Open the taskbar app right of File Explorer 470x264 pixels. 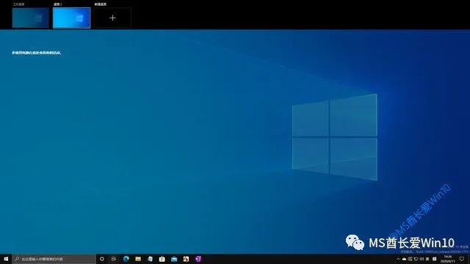(x=150, y=259)
